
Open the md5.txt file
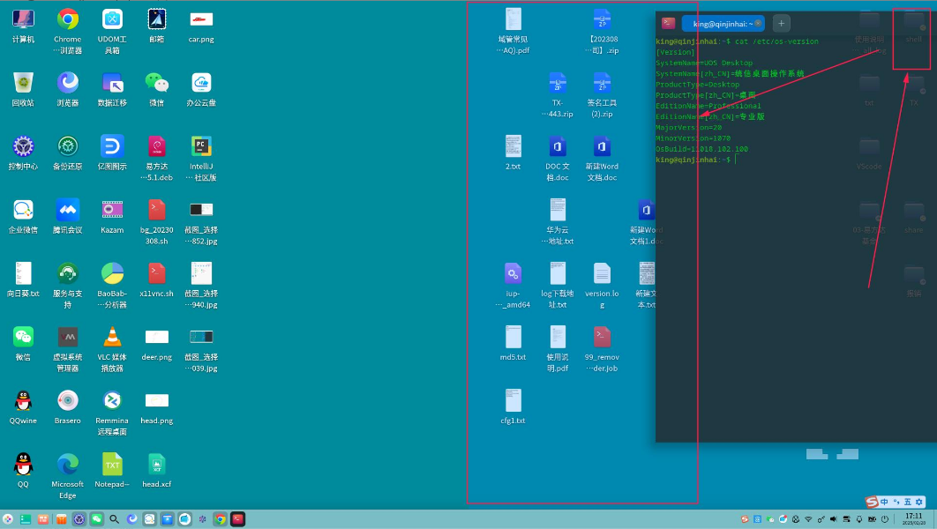(x=513, y=338)
